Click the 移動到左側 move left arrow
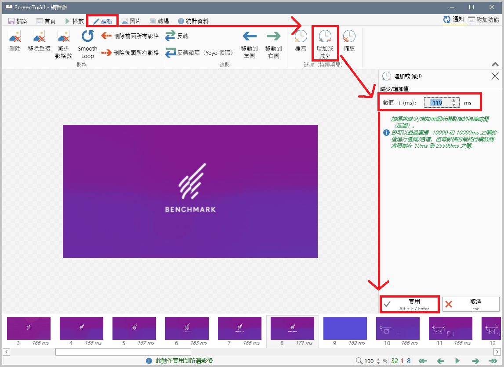The width and height of the screenshot is (504, 367). point(250,37)
